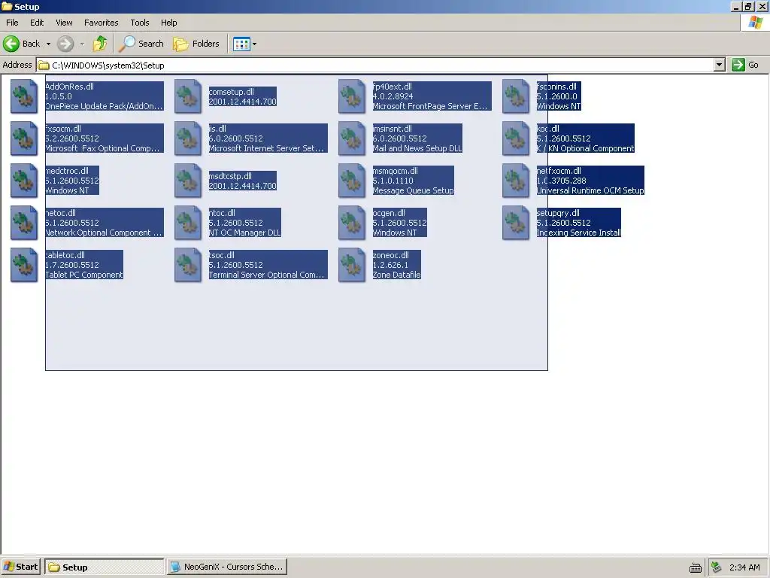Image resolution: width=770 pixels, height=578 pixels.
Task: Click the Setup taskbar button
Action: tap(104, 567)
